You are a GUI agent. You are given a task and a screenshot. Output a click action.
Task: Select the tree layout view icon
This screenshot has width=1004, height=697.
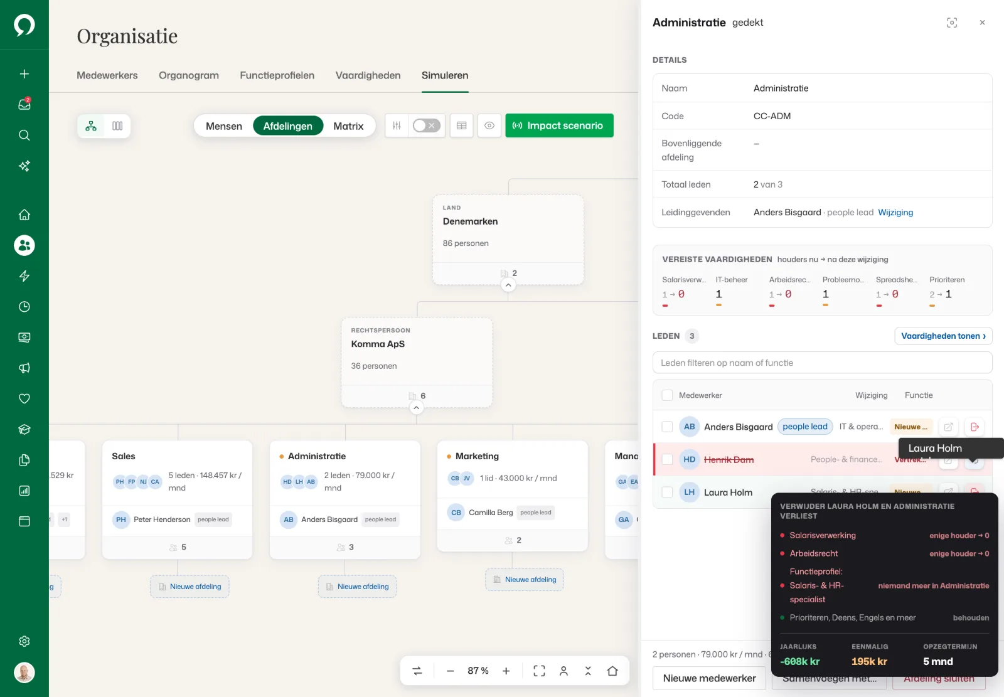tap(91, 126)
